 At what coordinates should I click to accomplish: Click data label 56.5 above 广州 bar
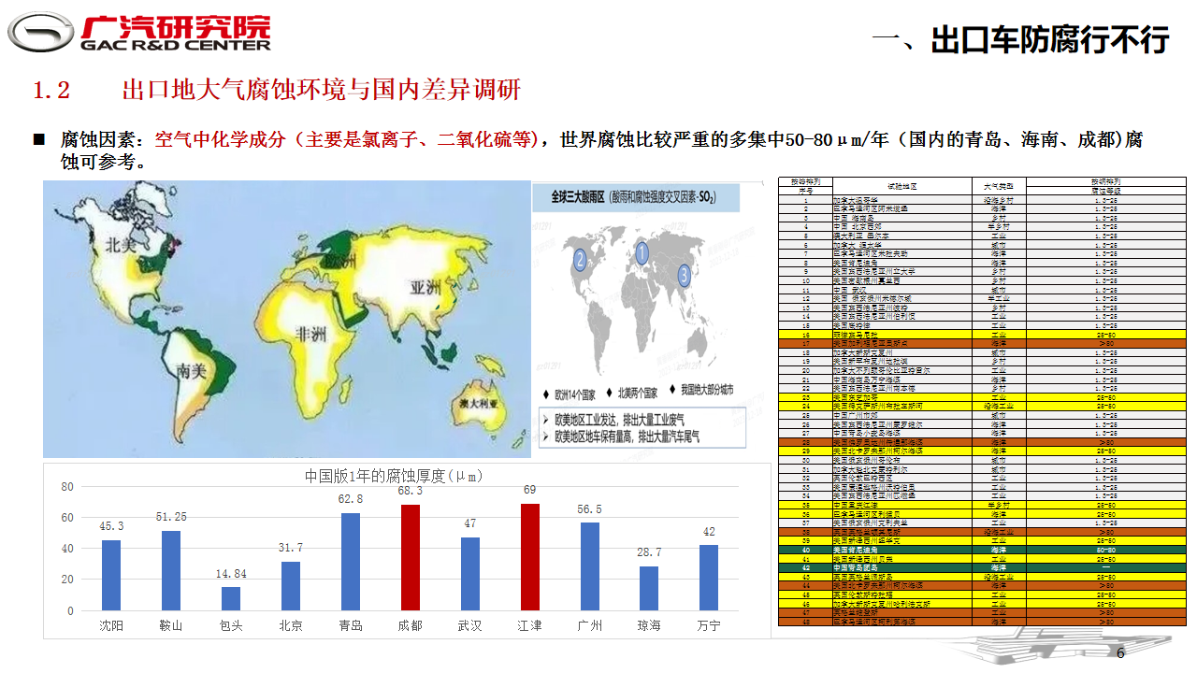pos(590,508)
